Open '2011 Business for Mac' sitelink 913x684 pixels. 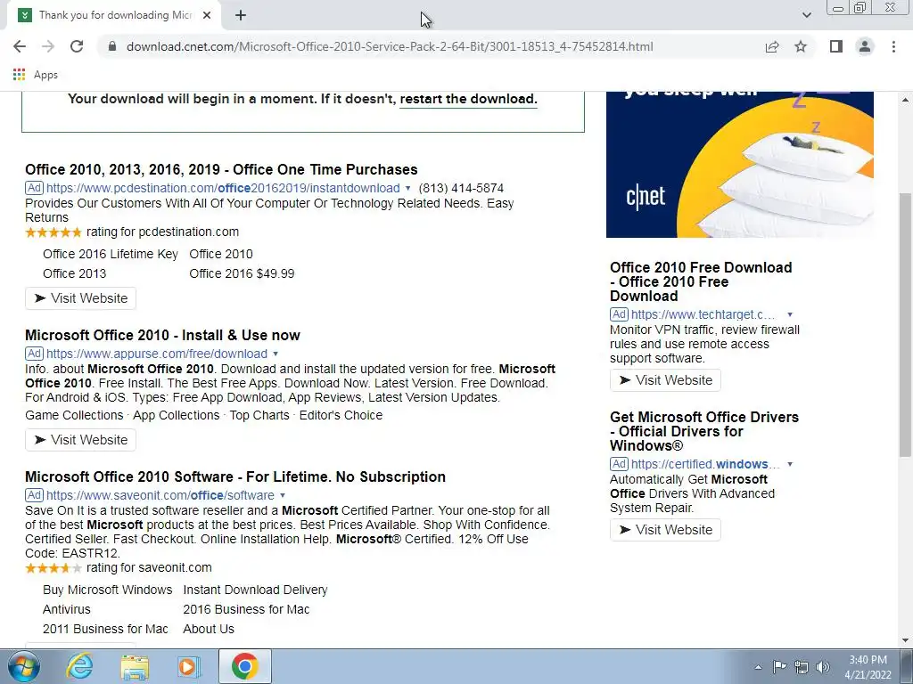pos(105,630)
